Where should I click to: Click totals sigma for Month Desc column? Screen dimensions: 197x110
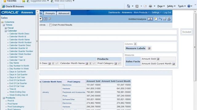pyautogui.click(x=53, y=63)
